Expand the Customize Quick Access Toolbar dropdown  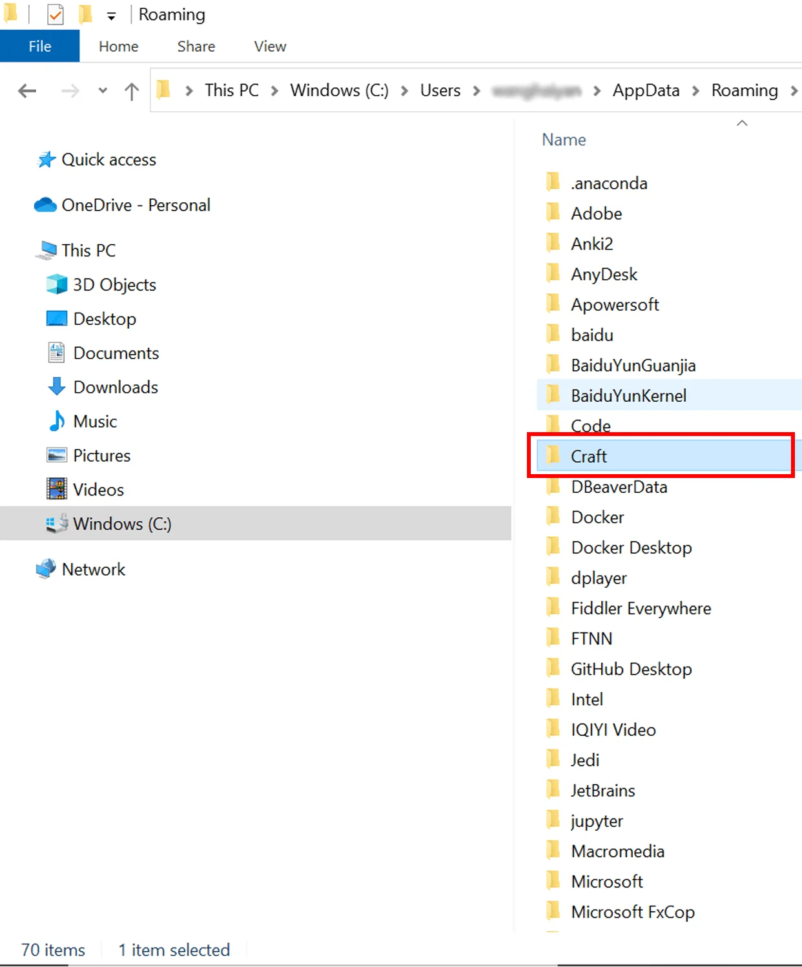[111, 16]
